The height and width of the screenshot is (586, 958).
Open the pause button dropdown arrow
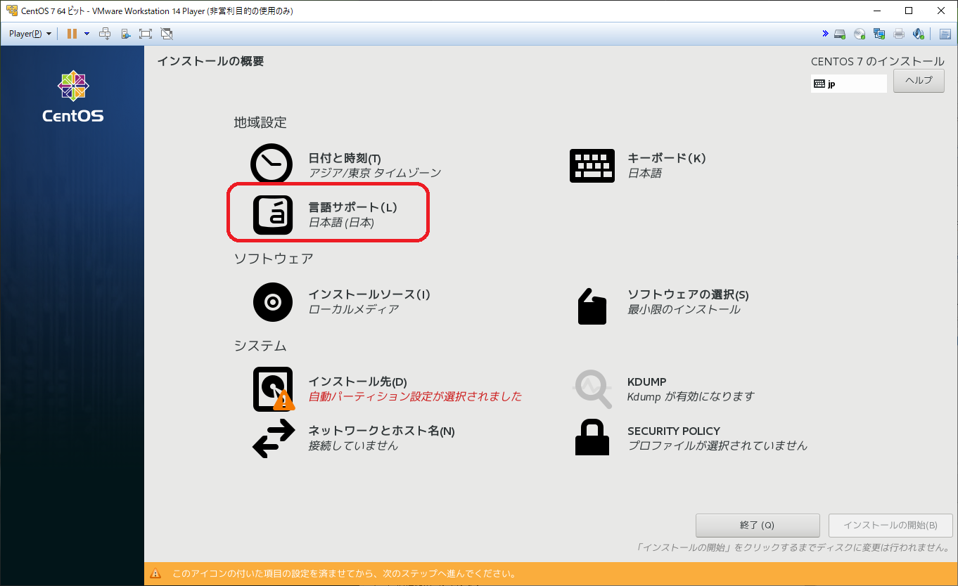(87, 33)
